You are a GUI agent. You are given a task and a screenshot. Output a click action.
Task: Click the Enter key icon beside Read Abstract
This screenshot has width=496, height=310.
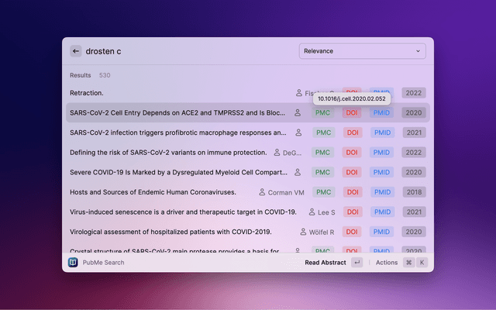pyautogui.click(x=356, y=263)
